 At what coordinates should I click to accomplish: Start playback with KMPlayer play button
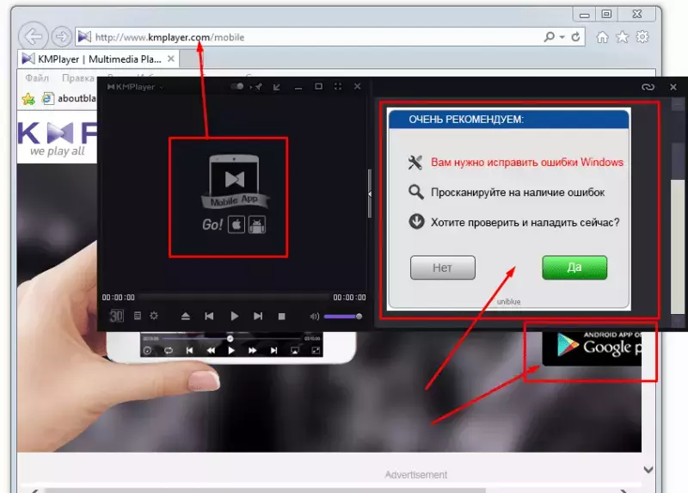(x=234, y=316)
